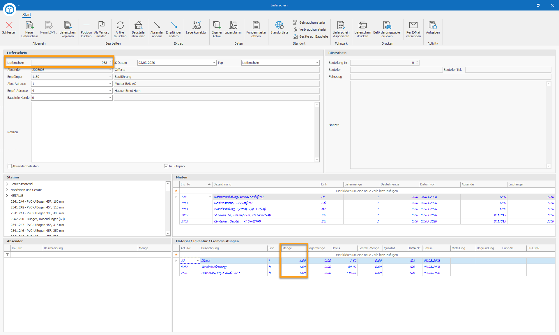Select R.A2.200 Dünger, Rosendünger tree item
559x335 pixels.
38,219
